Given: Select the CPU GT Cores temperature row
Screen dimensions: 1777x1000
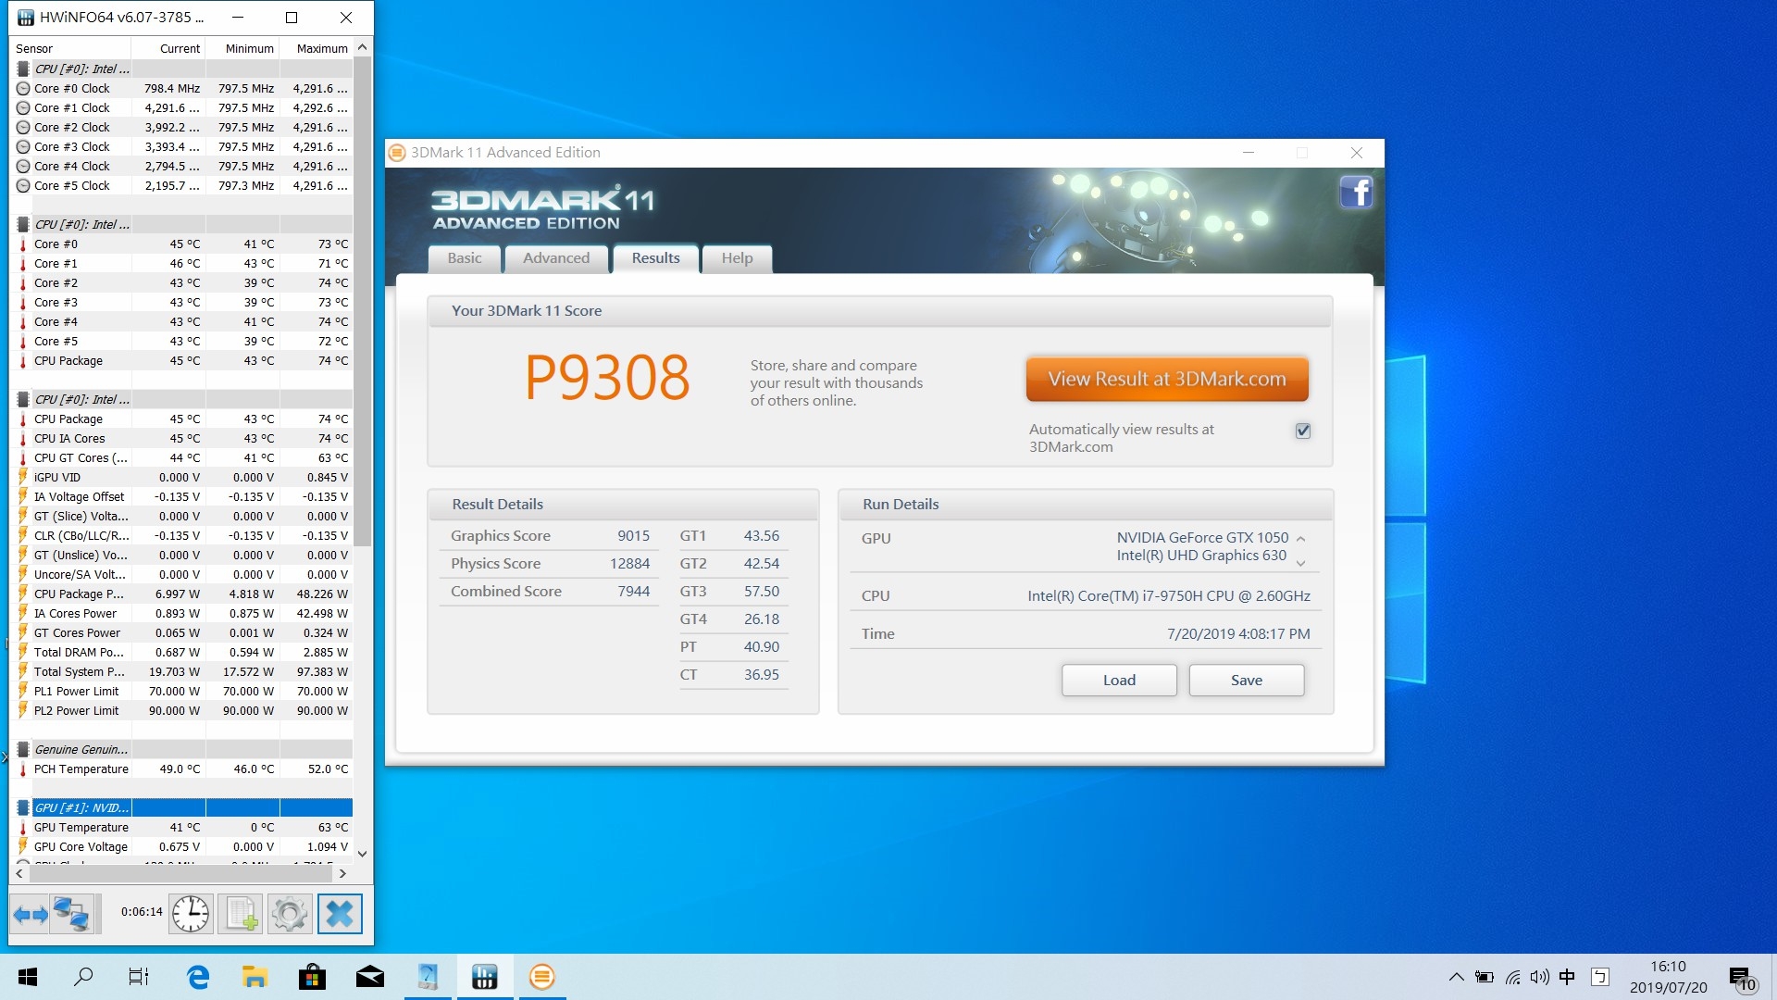Looking at the screenshot, I should pos(182,458).
